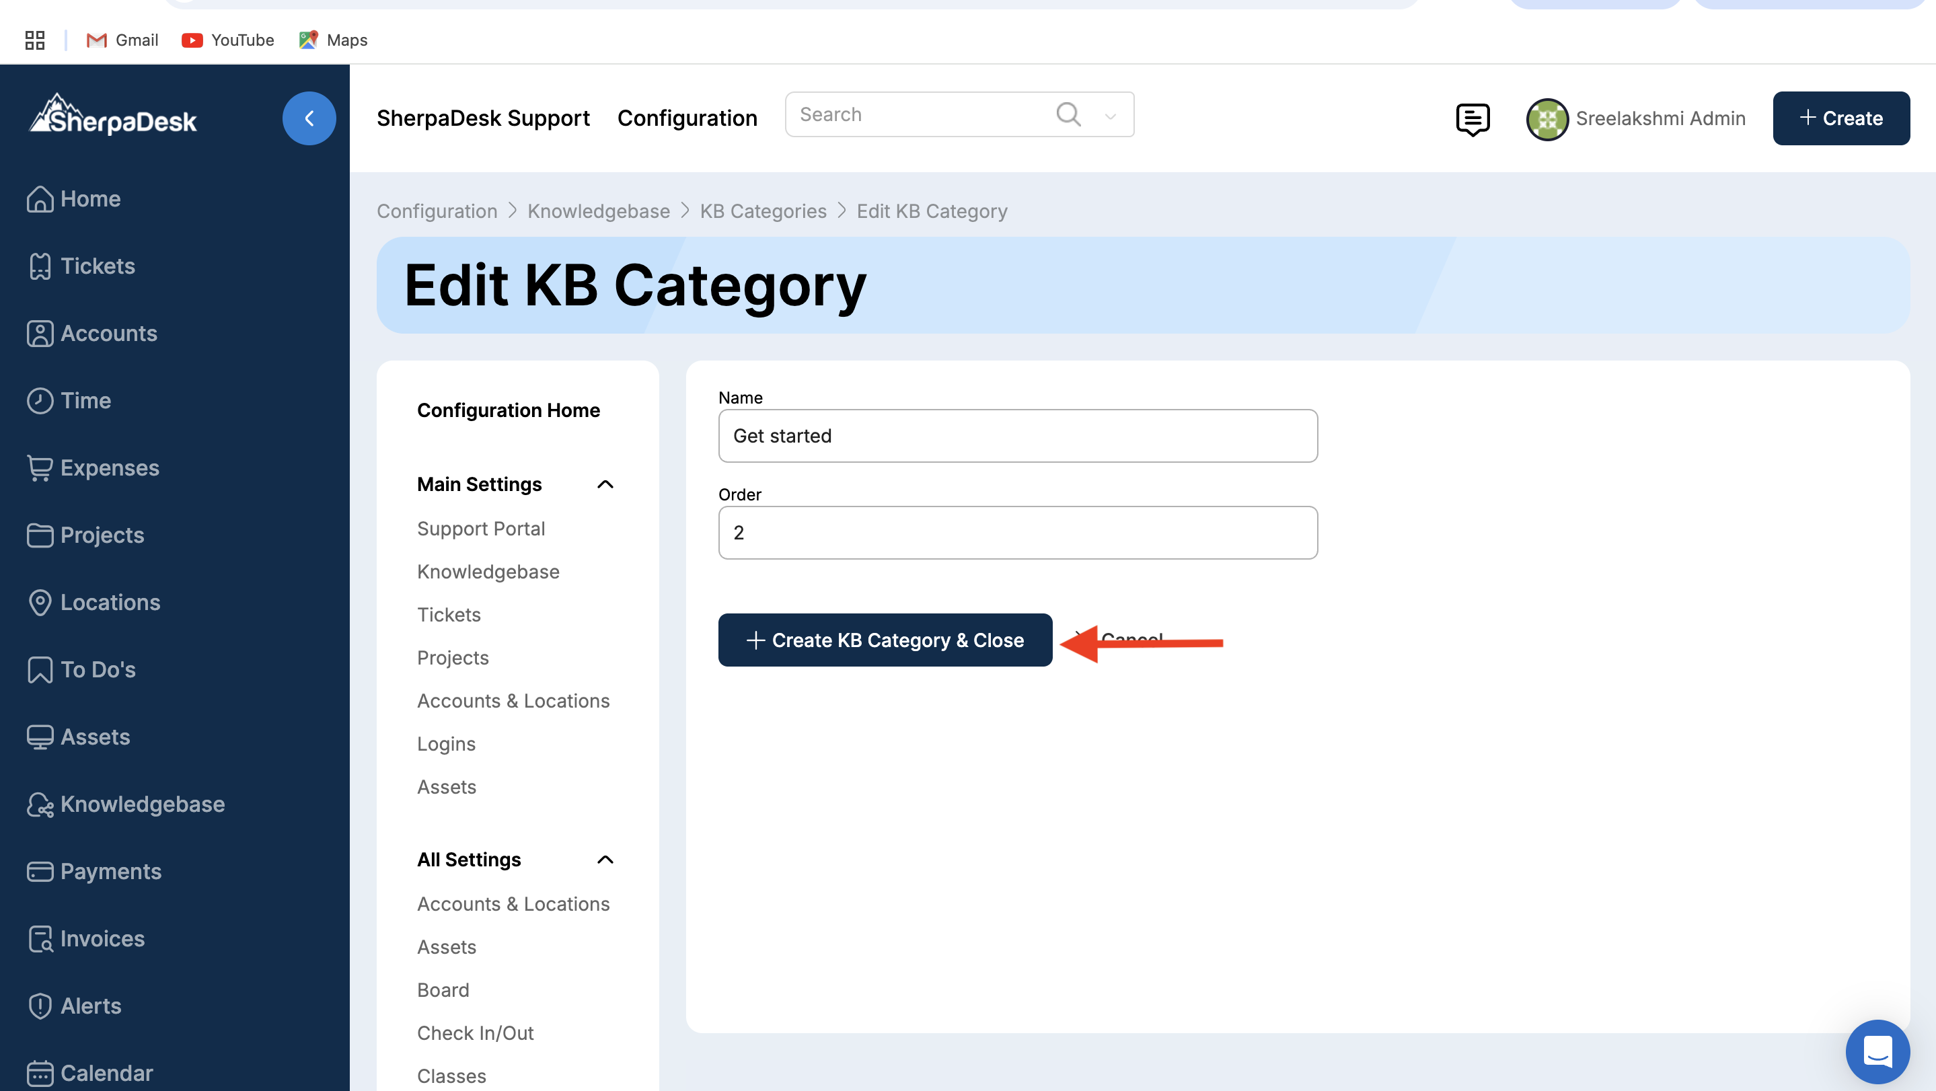Collapse the All Settings section
The height and width of the screenshot is (1091, 1936).
(605, 859)
